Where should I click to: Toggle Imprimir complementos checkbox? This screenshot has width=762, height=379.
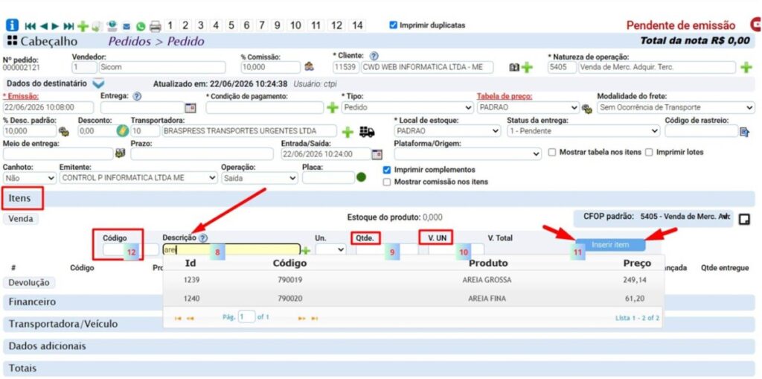387,170
